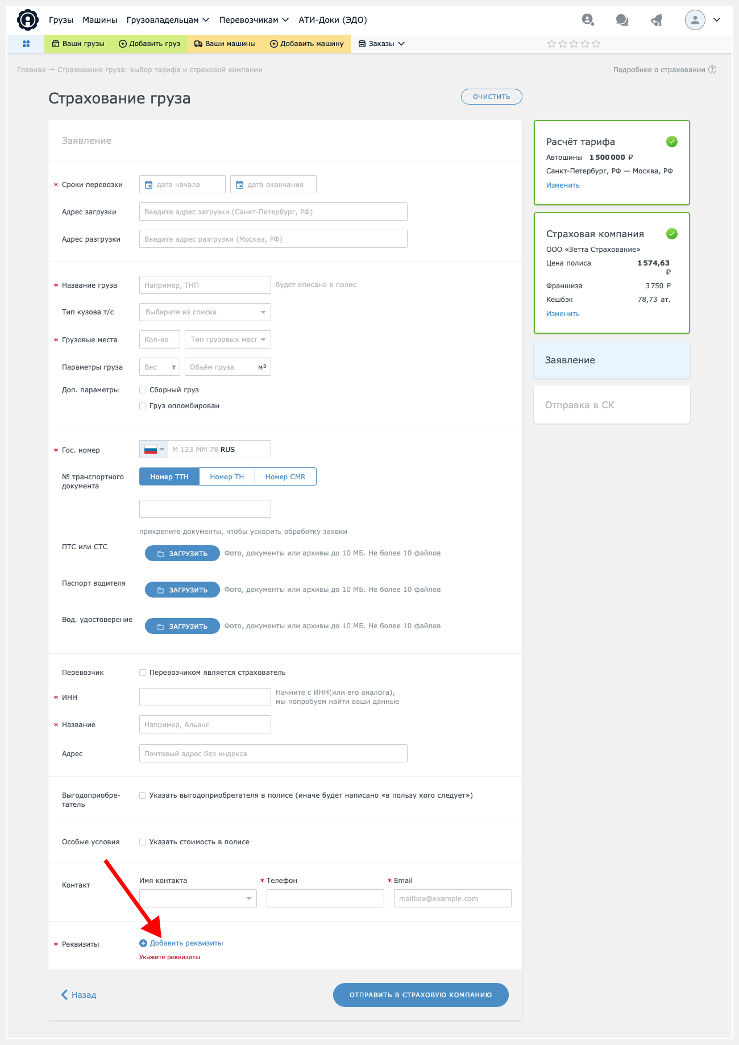
Task: Click the plus icon beside Добавить реквизиты
Action: point(143,943)
